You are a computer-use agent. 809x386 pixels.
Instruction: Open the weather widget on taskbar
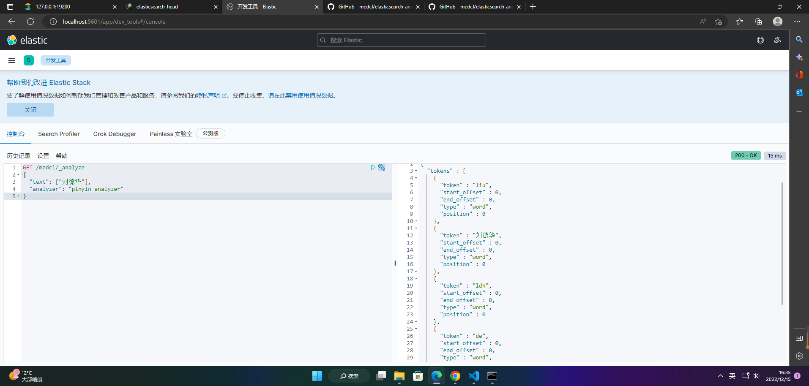[x=26, y=376]
